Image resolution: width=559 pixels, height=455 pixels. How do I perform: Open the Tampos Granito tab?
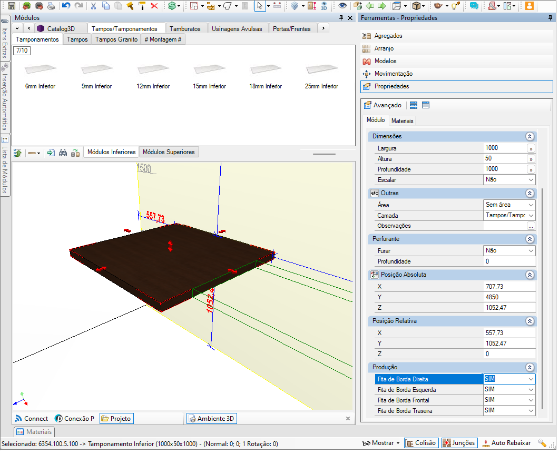(116, 39)
